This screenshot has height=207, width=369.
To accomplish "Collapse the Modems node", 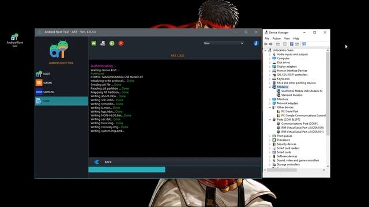I will (x=270, y=87).
